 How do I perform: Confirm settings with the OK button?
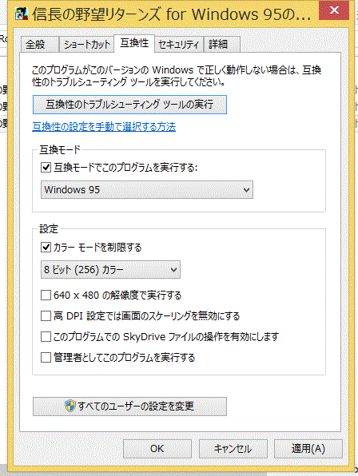pos(157,448)
